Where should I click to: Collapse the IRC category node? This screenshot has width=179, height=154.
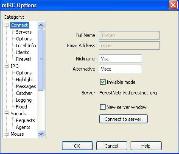coord(6,66)
